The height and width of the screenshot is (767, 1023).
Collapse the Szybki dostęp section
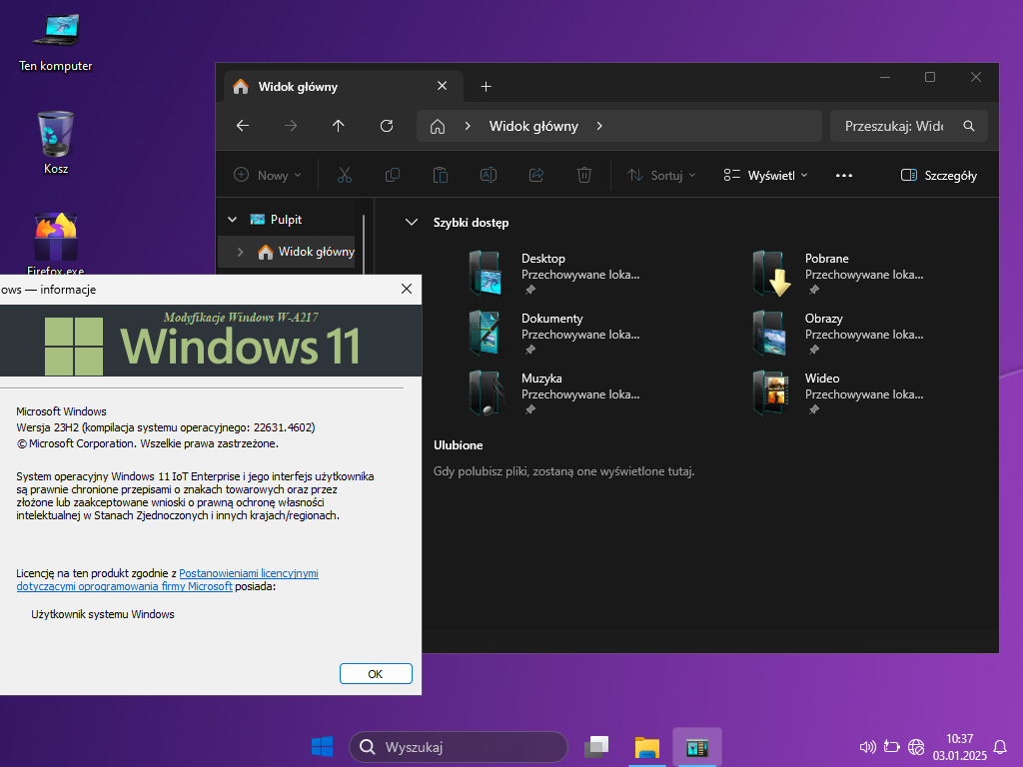[x=412, y=223]
